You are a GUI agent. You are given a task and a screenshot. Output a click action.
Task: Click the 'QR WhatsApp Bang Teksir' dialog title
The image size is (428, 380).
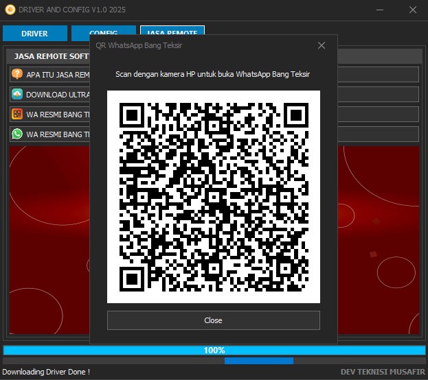pos(139,45)
